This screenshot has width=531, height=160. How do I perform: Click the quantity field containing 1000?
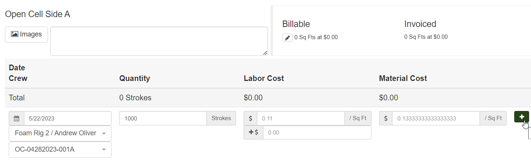[x=163, y=119]
